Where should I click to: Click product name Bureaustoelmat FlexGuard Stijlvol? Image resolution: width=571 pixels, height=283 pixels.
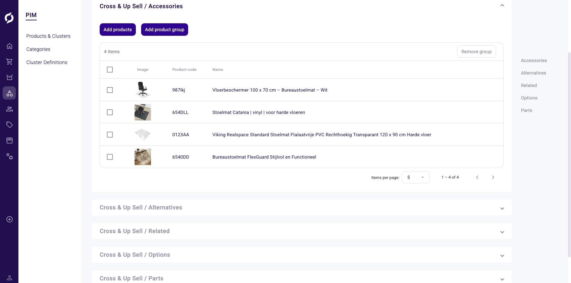pyautogui.click(x=264, y=157)
